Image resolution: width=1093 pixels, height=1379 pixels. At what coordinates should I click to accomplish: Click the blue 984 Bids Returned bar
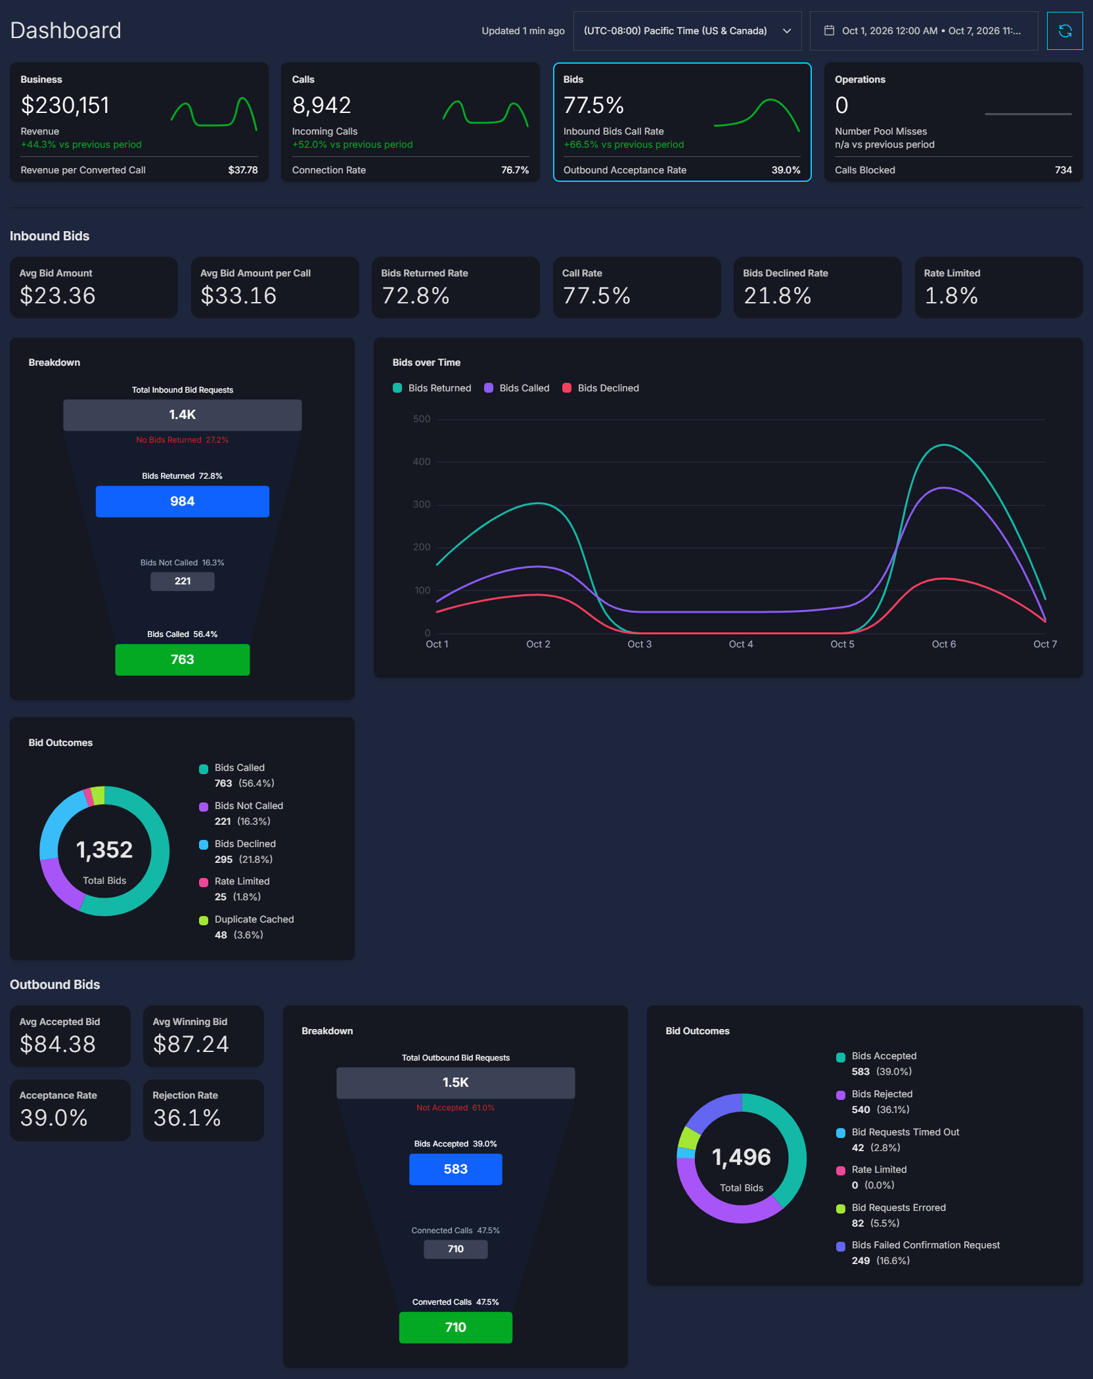tap(183, 502)
